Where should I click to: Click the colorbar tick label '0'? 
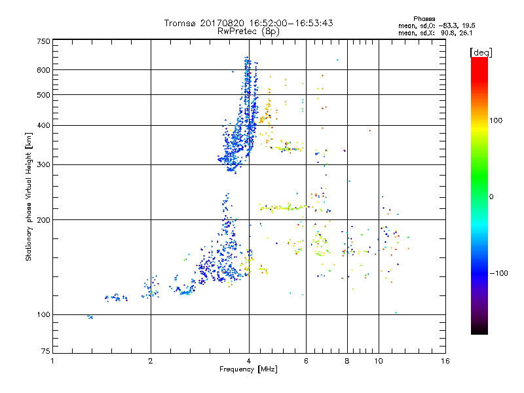point(491,196)
